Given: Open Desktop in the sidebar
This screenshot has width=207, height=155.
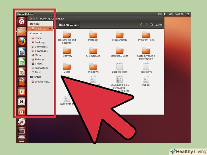Looking at the screenshot, I should click(x=38, y=42).
